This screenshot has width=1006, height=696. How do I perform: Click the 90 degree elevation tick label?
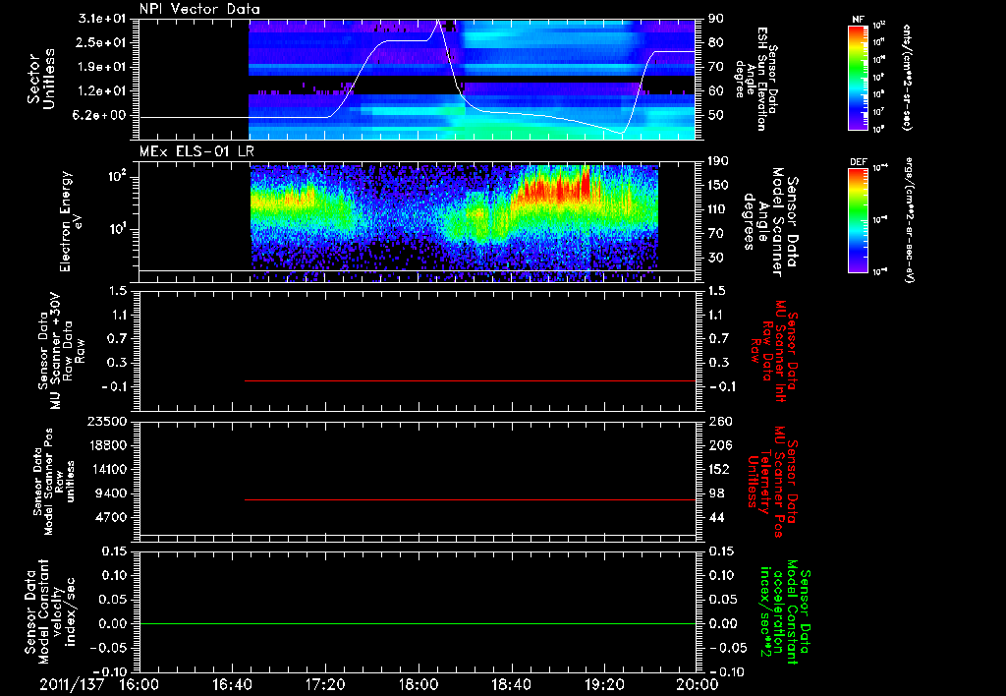716,19
